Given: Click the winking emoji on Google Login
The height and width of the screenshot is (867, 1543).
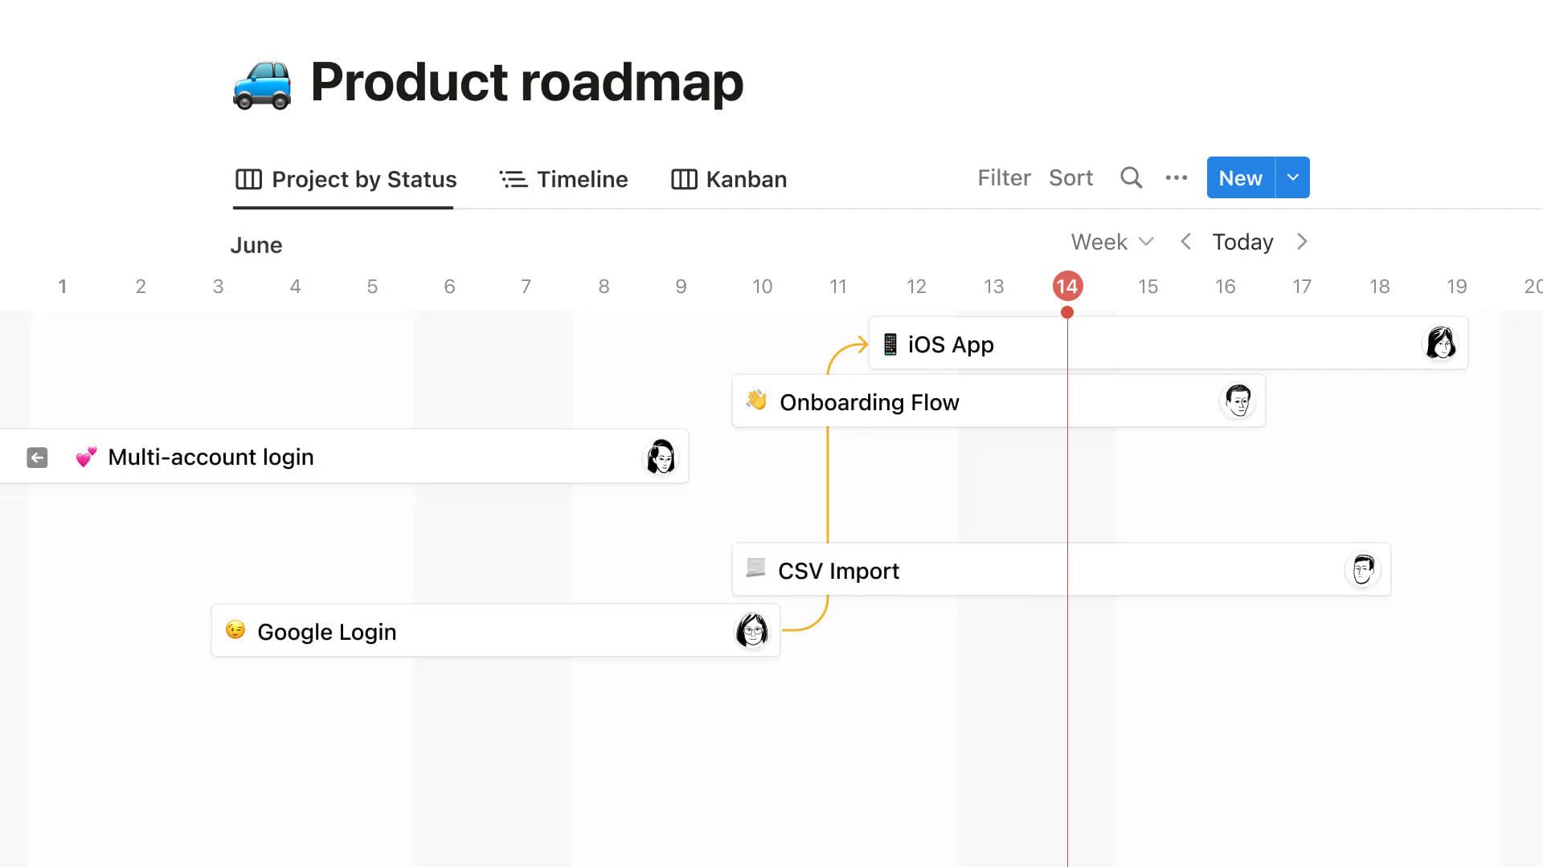Looking at the screenshot, I should [x=235, y=631].
